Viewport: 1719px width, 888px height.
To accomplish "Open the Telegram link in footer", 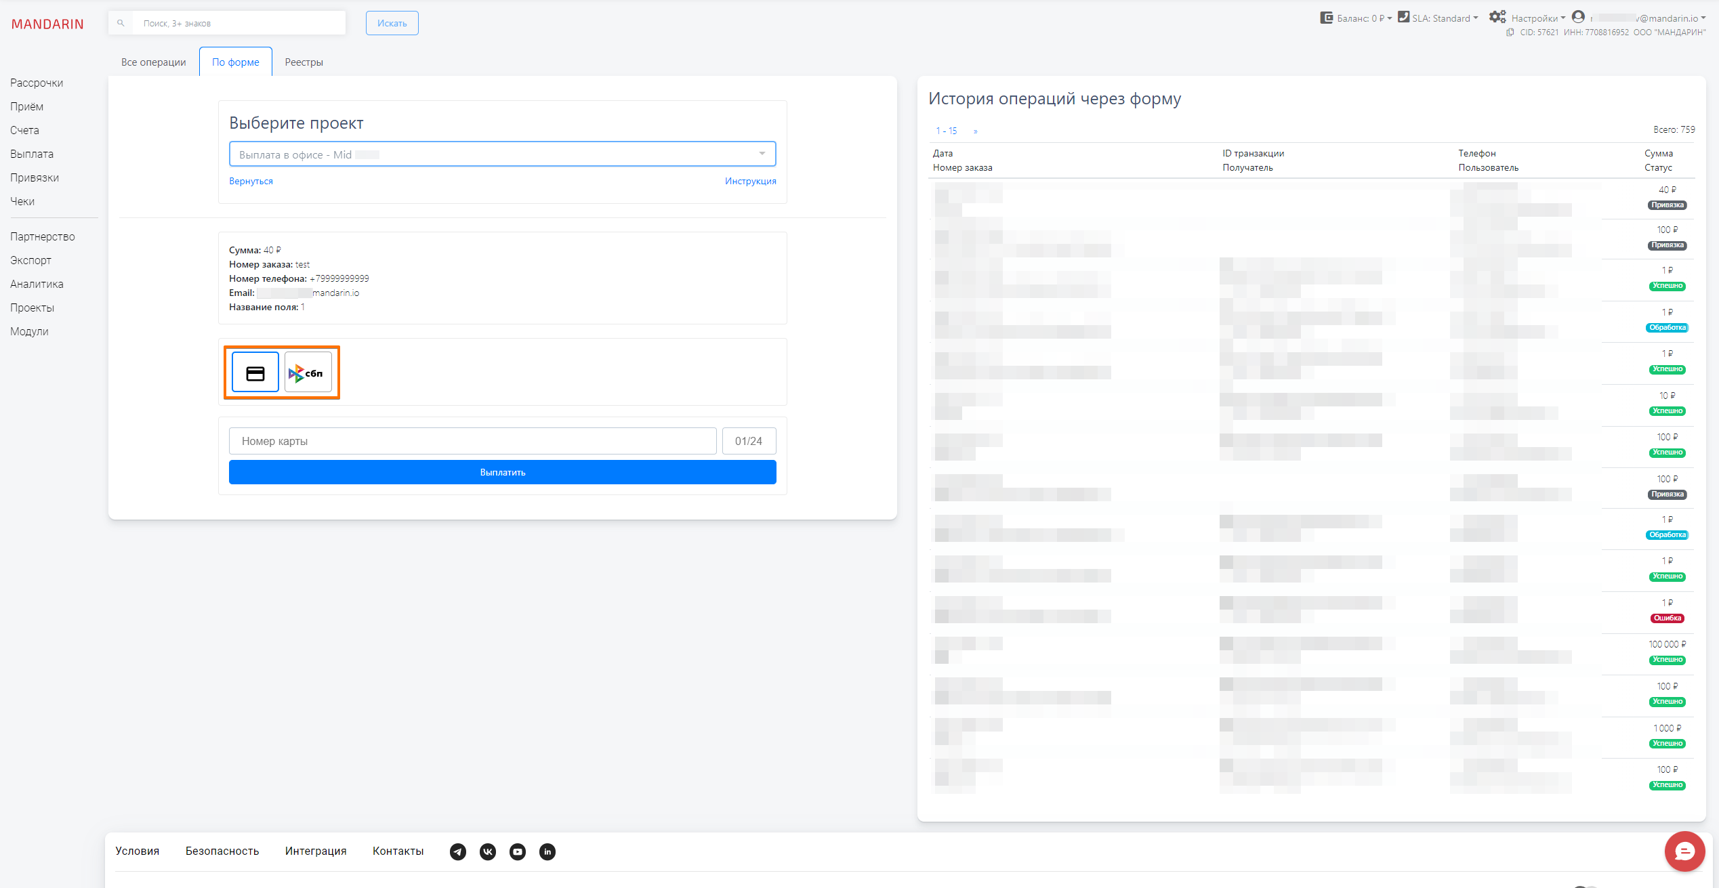I will tap(458, 851).
